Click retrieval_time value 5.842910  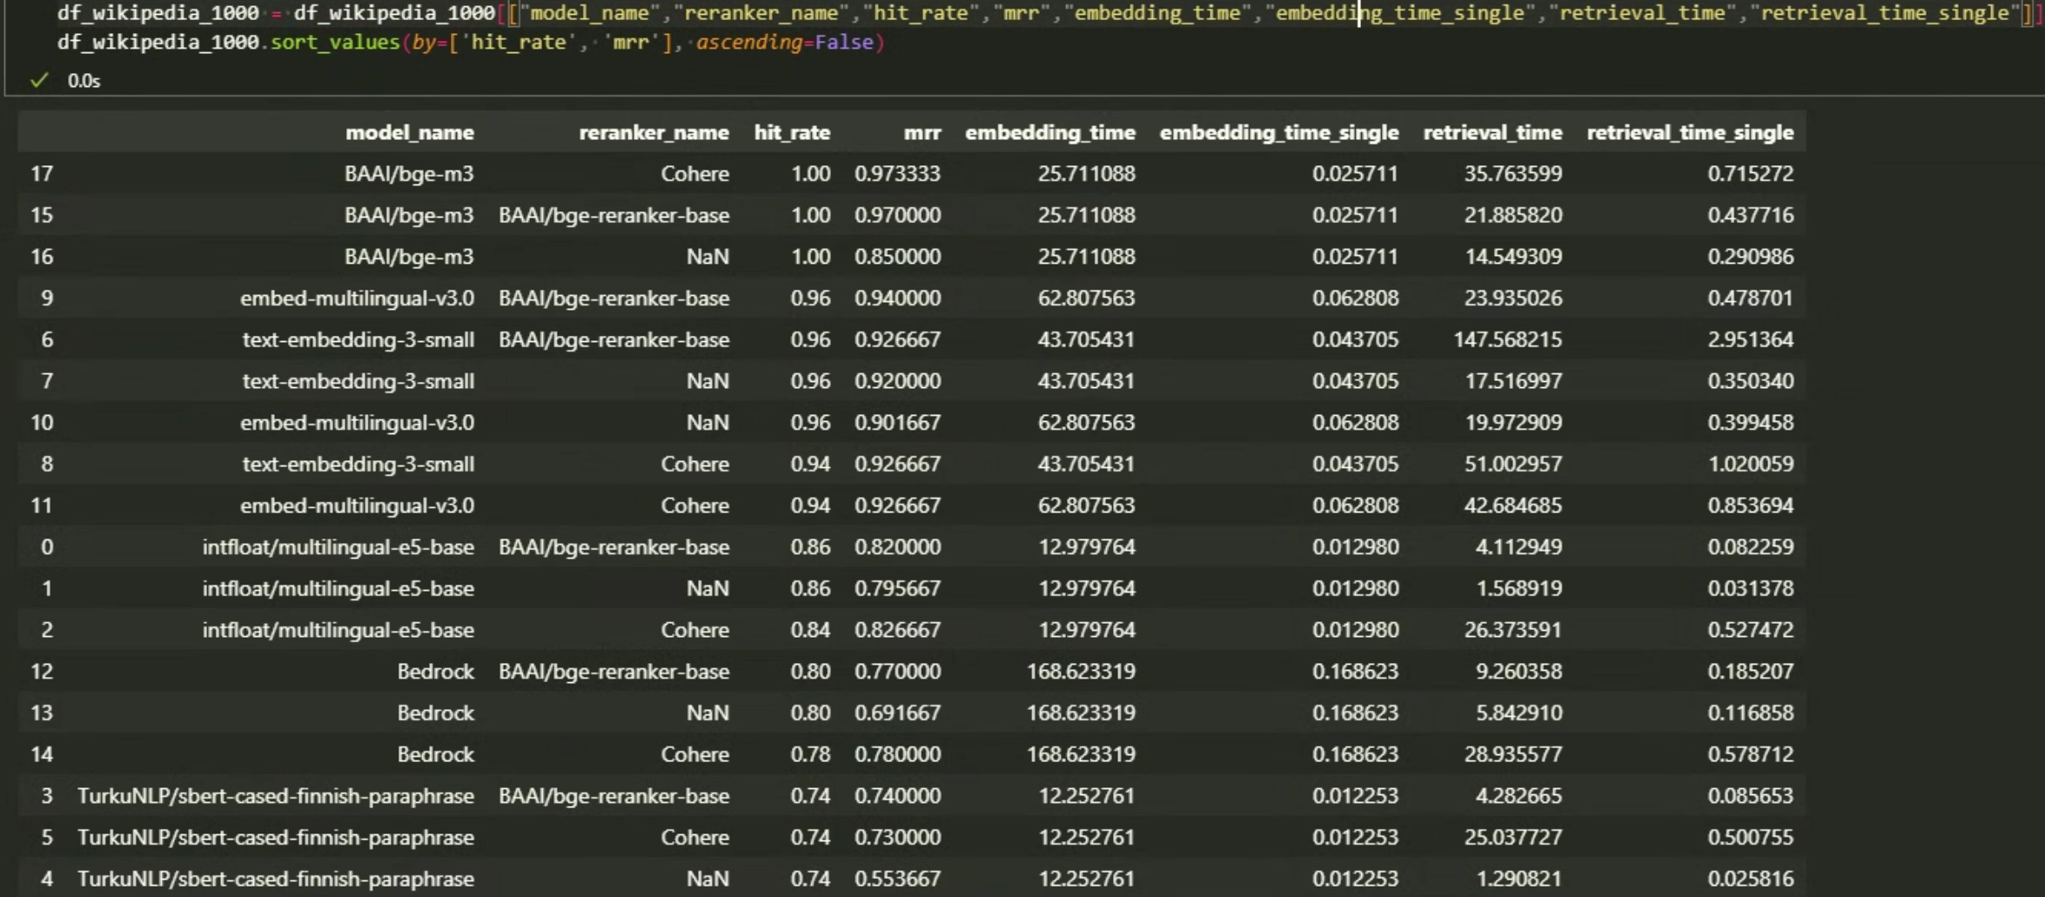coord(1519,713)
